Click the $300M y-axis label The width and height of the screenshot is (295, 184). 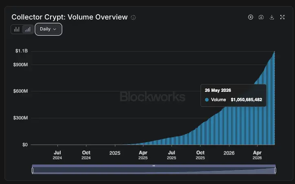[20, 118]
